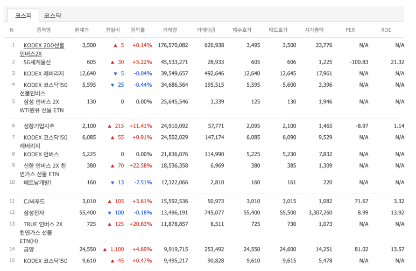Screen dimensions: 416x271
Task: Open 삼성 인버스 2X WTI원유 선물 ETN
Action: click(x=41, y=106)
